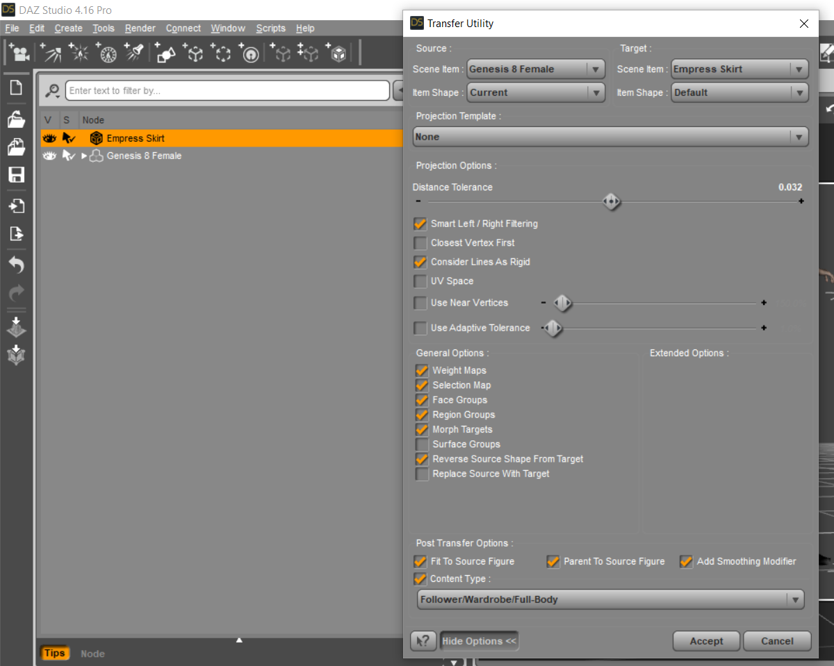The image size is (834, 666).
Task: Close the Transfer Utility dialog
Action: click(804, 24)
